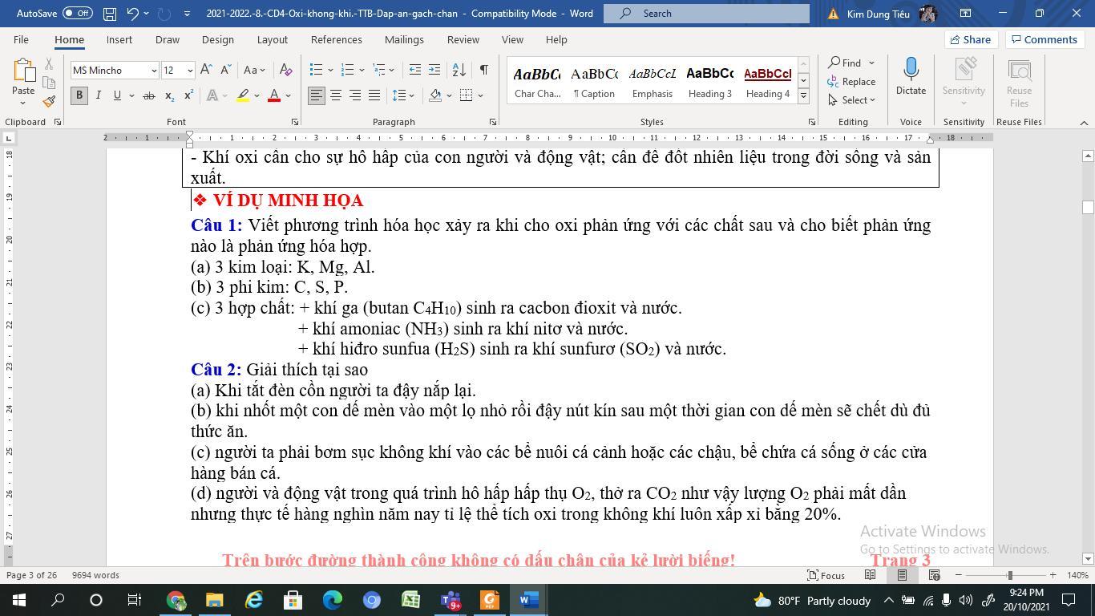Click the Sort icon in Paragraph group
Viewport: 1095px width, 616px height.
tap(459, 70)
